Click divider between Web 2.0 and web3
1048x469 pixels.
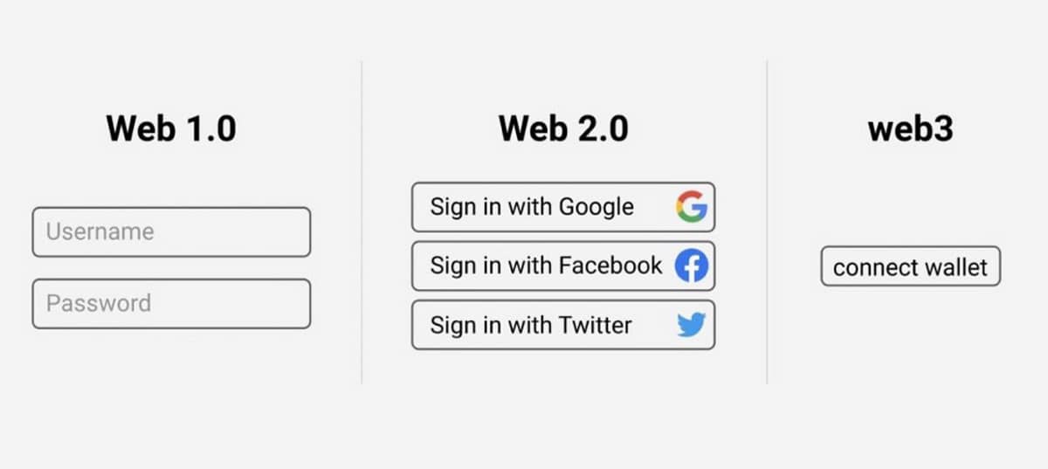(x=767, y=222)
